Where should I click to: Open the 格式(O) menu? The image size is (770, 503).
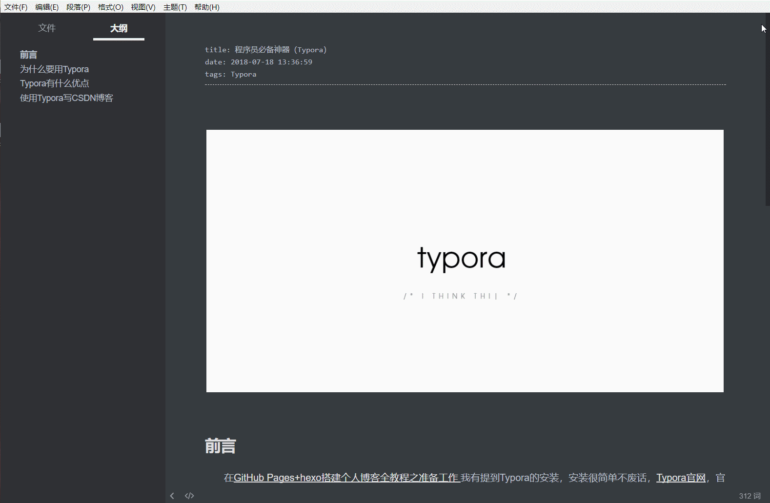110,7
